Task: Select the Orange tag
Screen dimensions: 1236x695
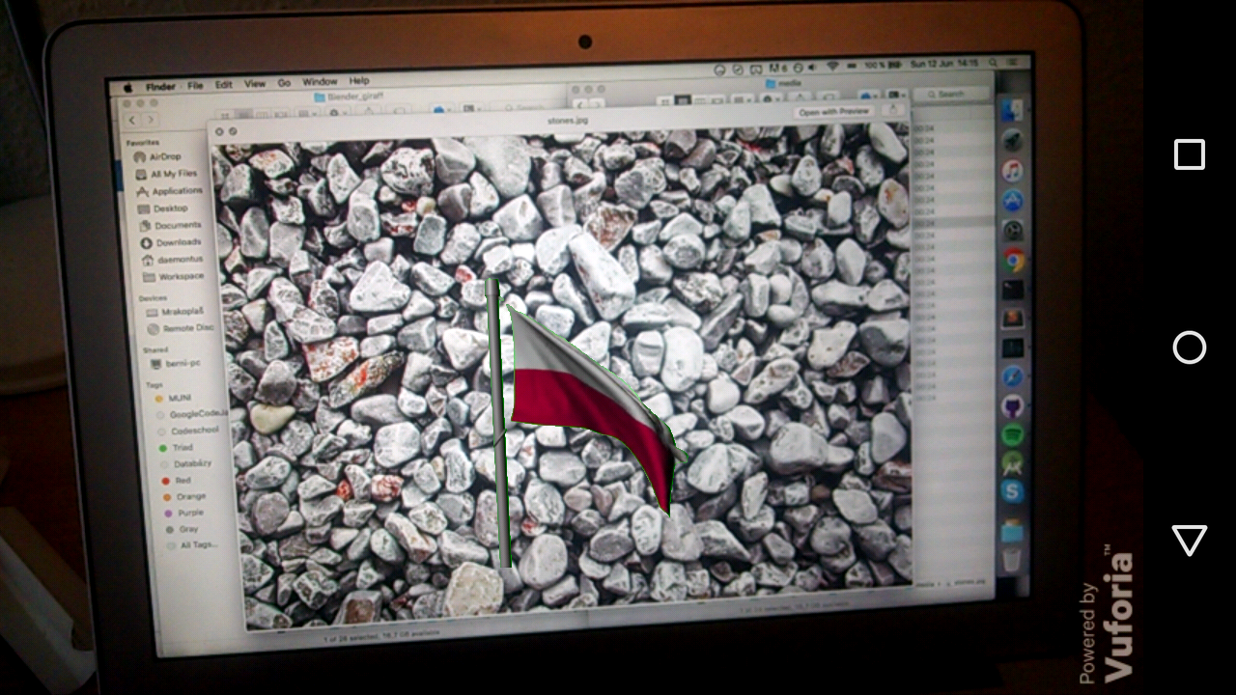Action: point(184,497)
